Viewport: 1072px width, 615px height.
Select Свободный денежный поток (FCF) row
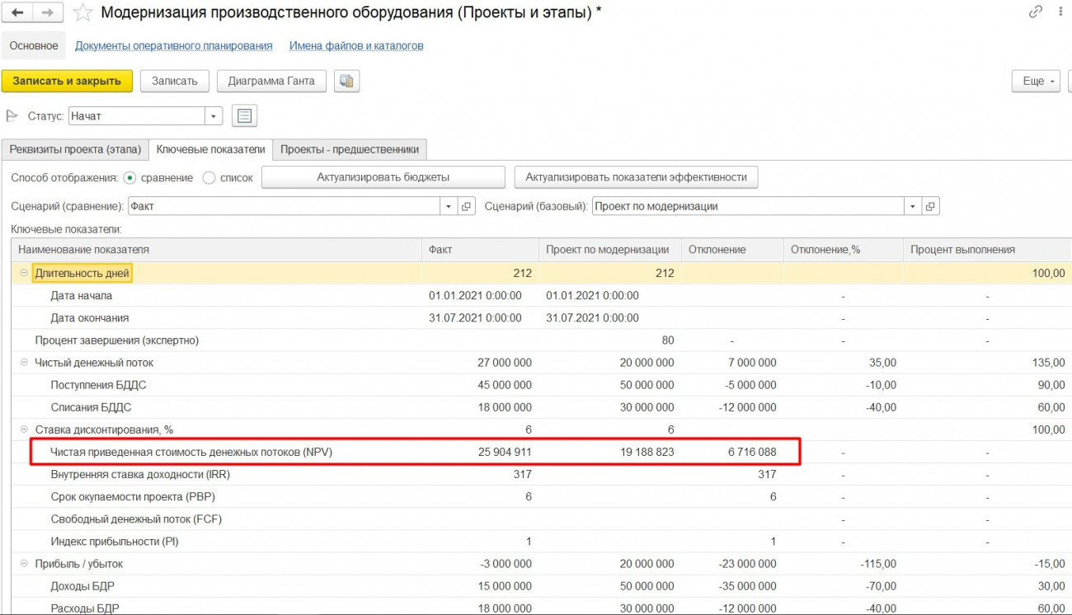tap(542, 519)
